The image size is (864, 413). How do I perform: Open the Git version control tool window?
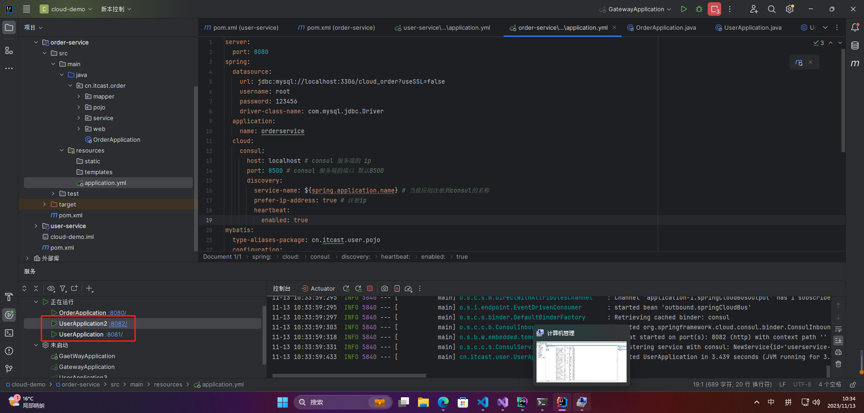(x=9, y=369)
